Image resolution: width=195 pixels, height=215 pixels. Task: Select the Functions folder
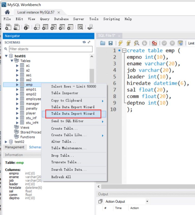coord(27,137)
